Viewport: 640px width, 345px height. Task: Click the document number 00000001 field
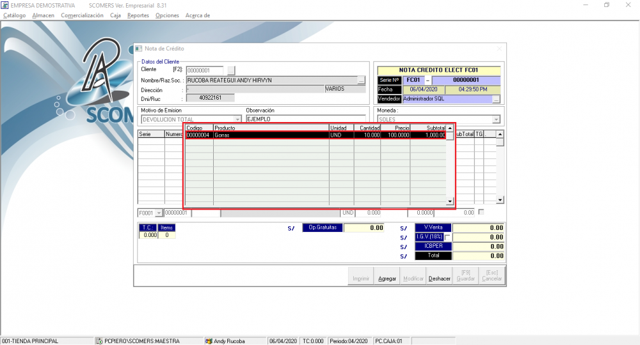[x=466, y=80]
